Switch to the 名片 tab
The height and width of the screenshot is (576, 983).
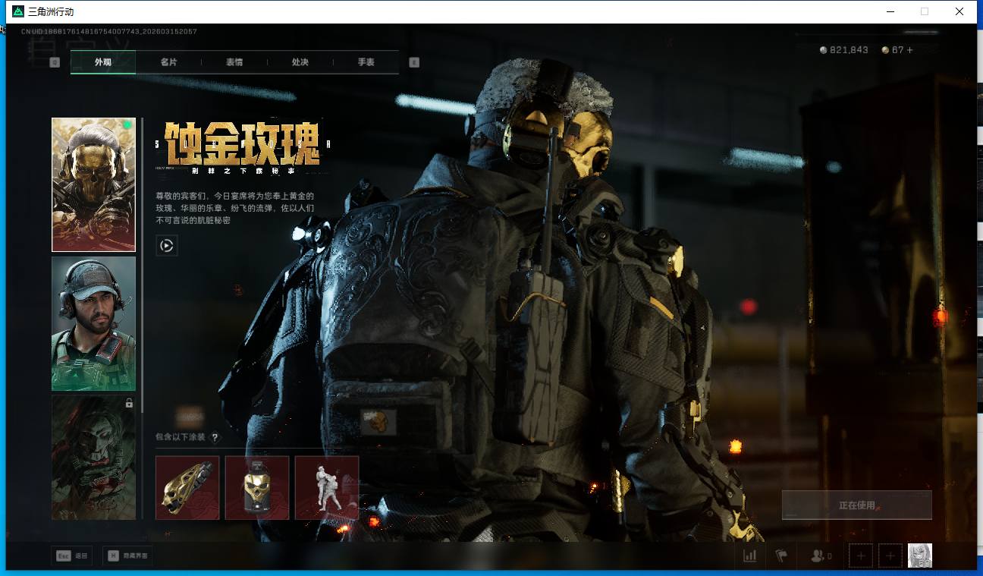tap(168, 62)
